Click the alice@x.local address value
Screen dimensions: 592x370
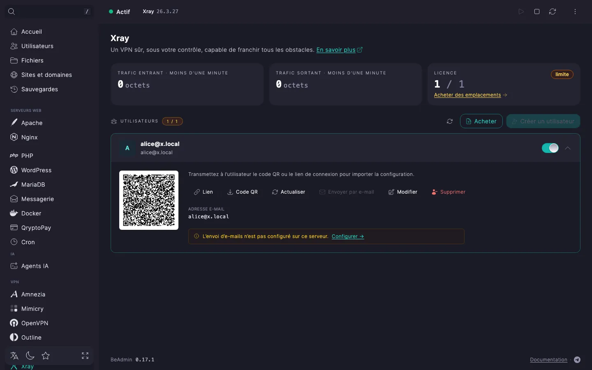208,217
